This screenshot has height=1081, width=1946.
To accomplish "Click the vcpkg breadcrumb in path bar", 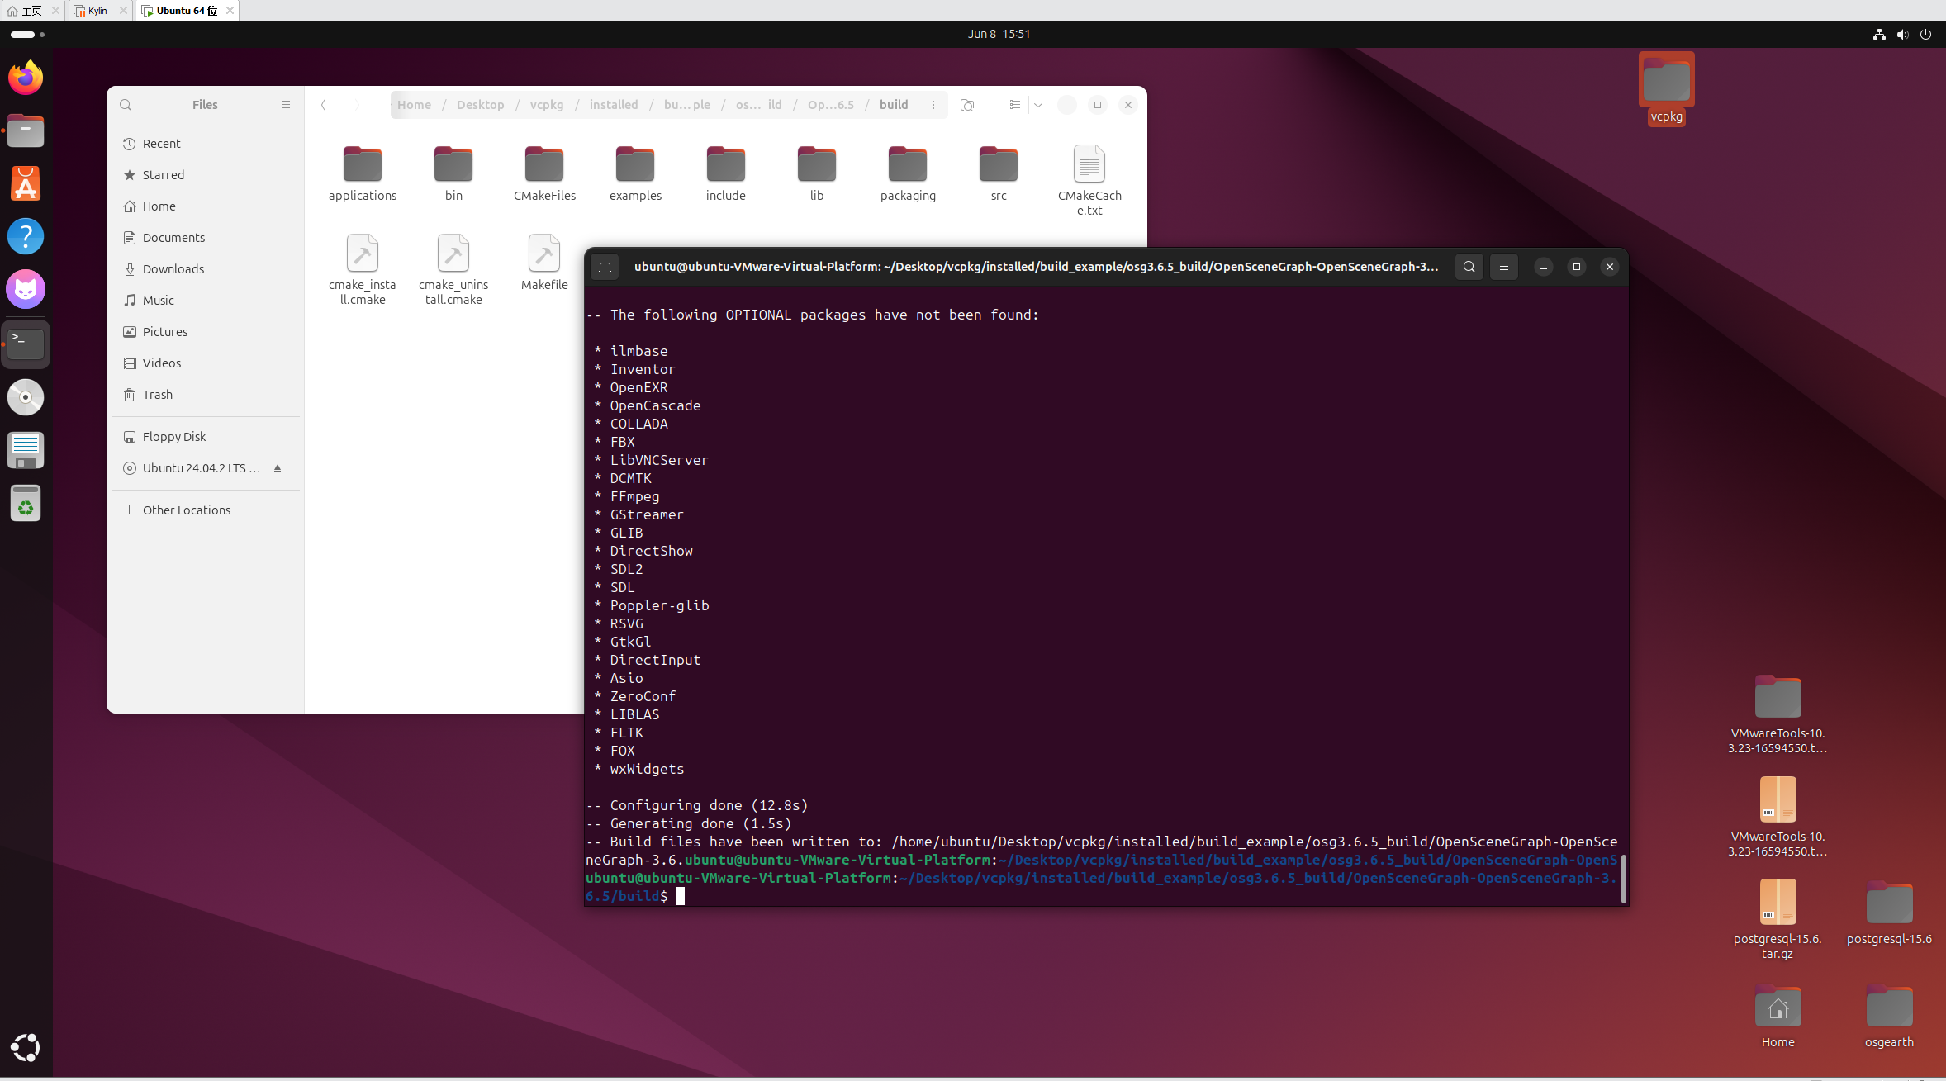I will tap(547, 105).
